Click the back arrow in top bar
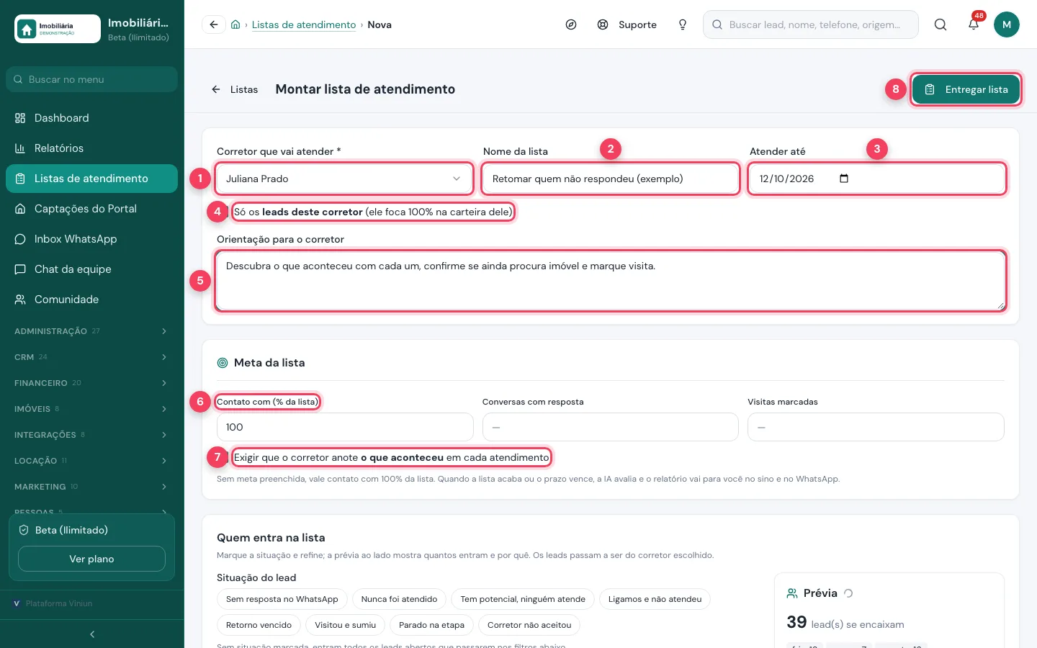This screenshot has width=1037, height=648. click(x=214, y=24)
